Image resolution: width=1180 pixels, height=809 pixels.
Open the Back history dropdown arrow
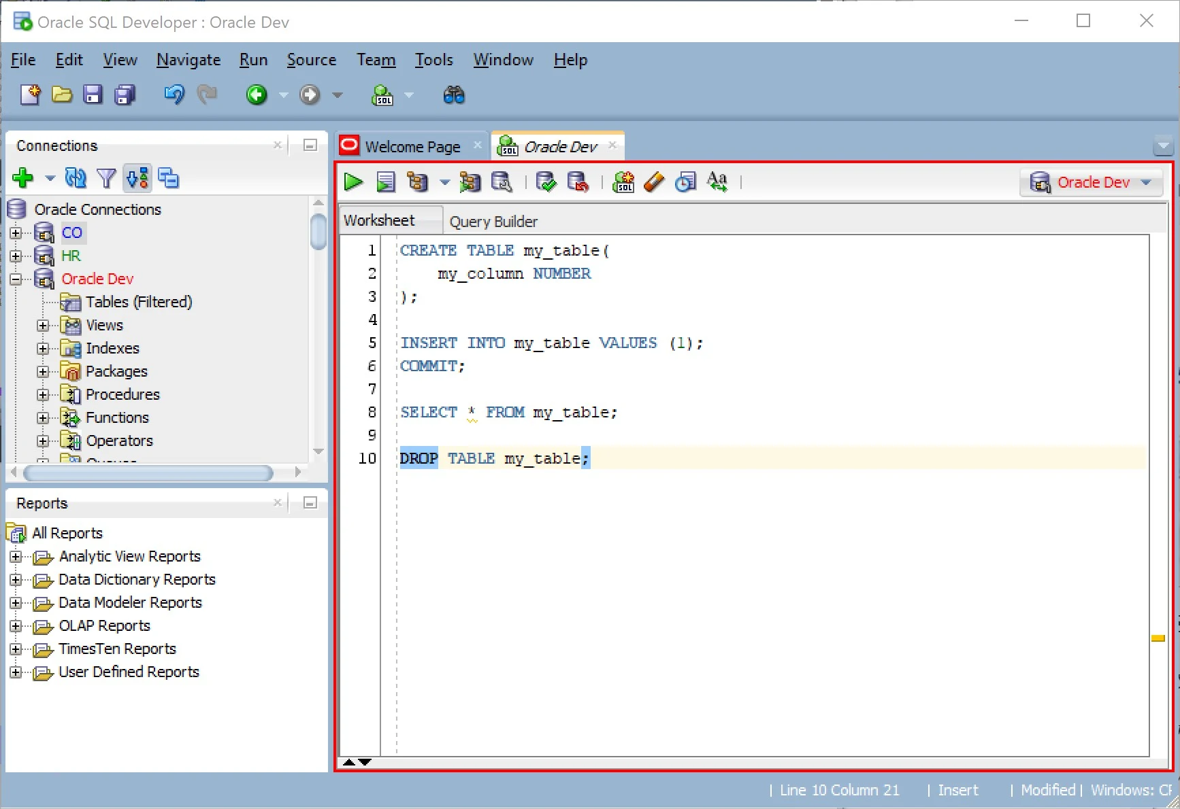283,95
